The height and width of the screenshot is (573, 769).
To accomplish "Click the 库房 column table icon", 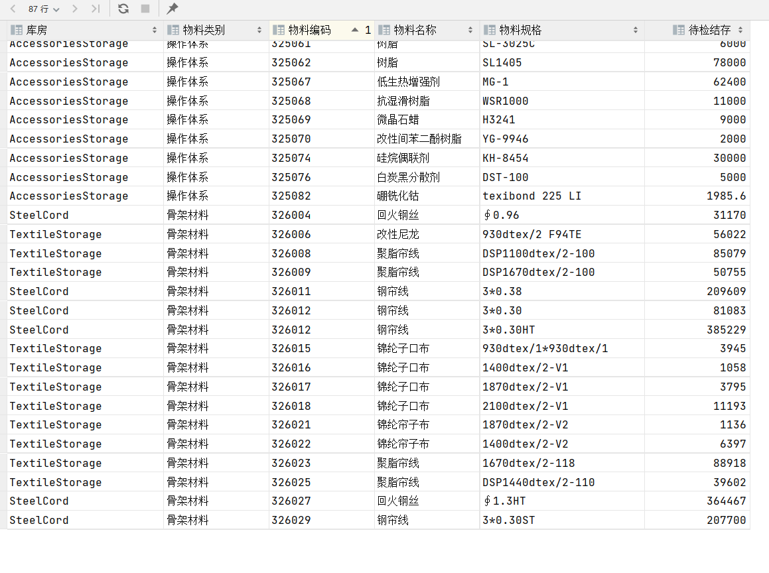I will [17, 30].
